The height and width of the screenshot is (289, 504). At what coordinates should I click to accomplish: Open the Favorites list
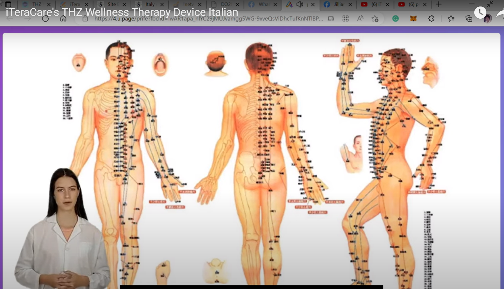(451, 19)
